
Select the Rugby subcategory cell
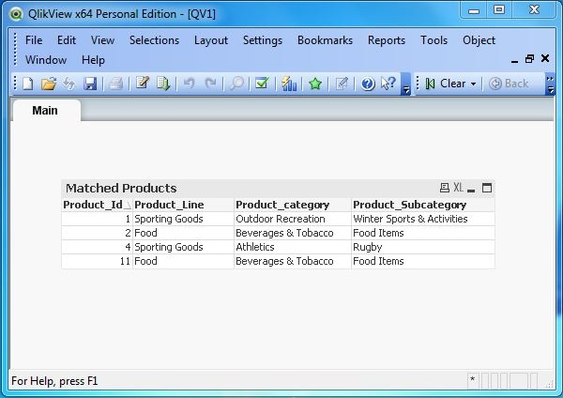coord(423,247)
